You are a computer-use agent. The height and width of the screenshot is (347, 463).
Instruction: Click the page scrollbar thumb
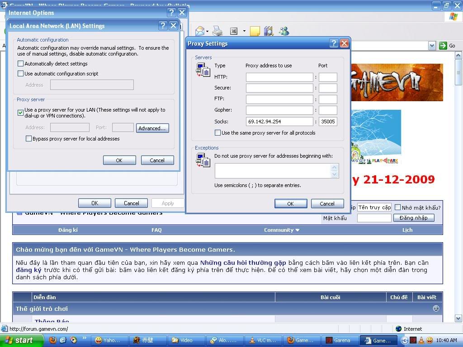point(458,72)
